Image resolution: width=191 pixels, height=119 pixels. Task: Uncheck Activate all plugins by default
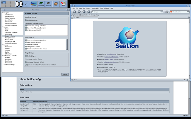(26, 62)
